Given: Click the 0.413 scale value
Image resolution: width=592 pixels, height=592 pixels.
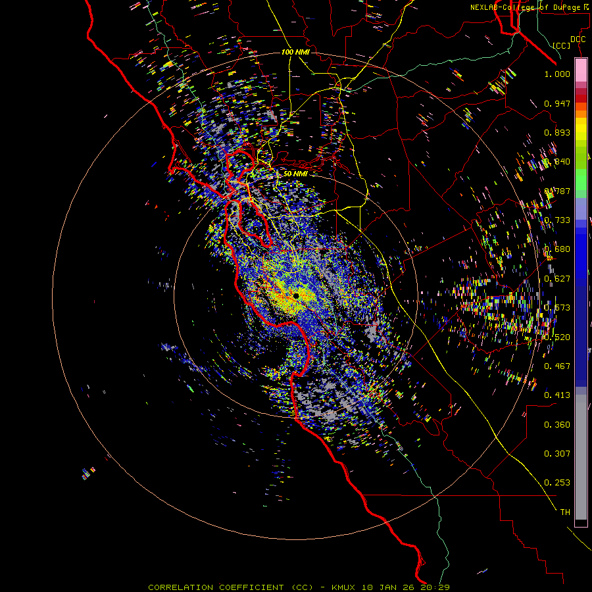Looking at the screenshot, I should click(x=557, y=395).
